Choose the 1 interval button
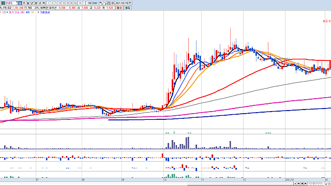 48,3
